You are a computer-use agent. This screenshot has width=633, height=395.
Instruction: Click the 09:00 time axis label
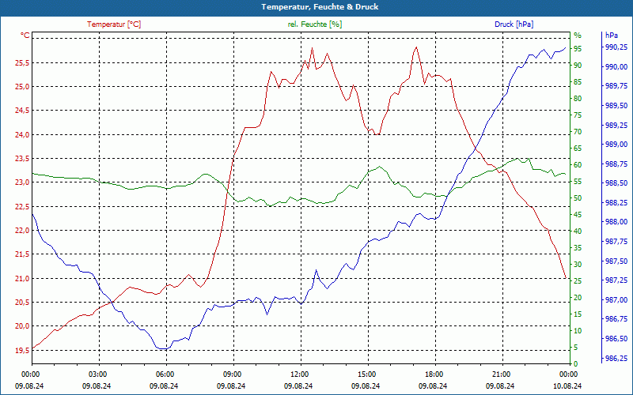tap(232, 374)
